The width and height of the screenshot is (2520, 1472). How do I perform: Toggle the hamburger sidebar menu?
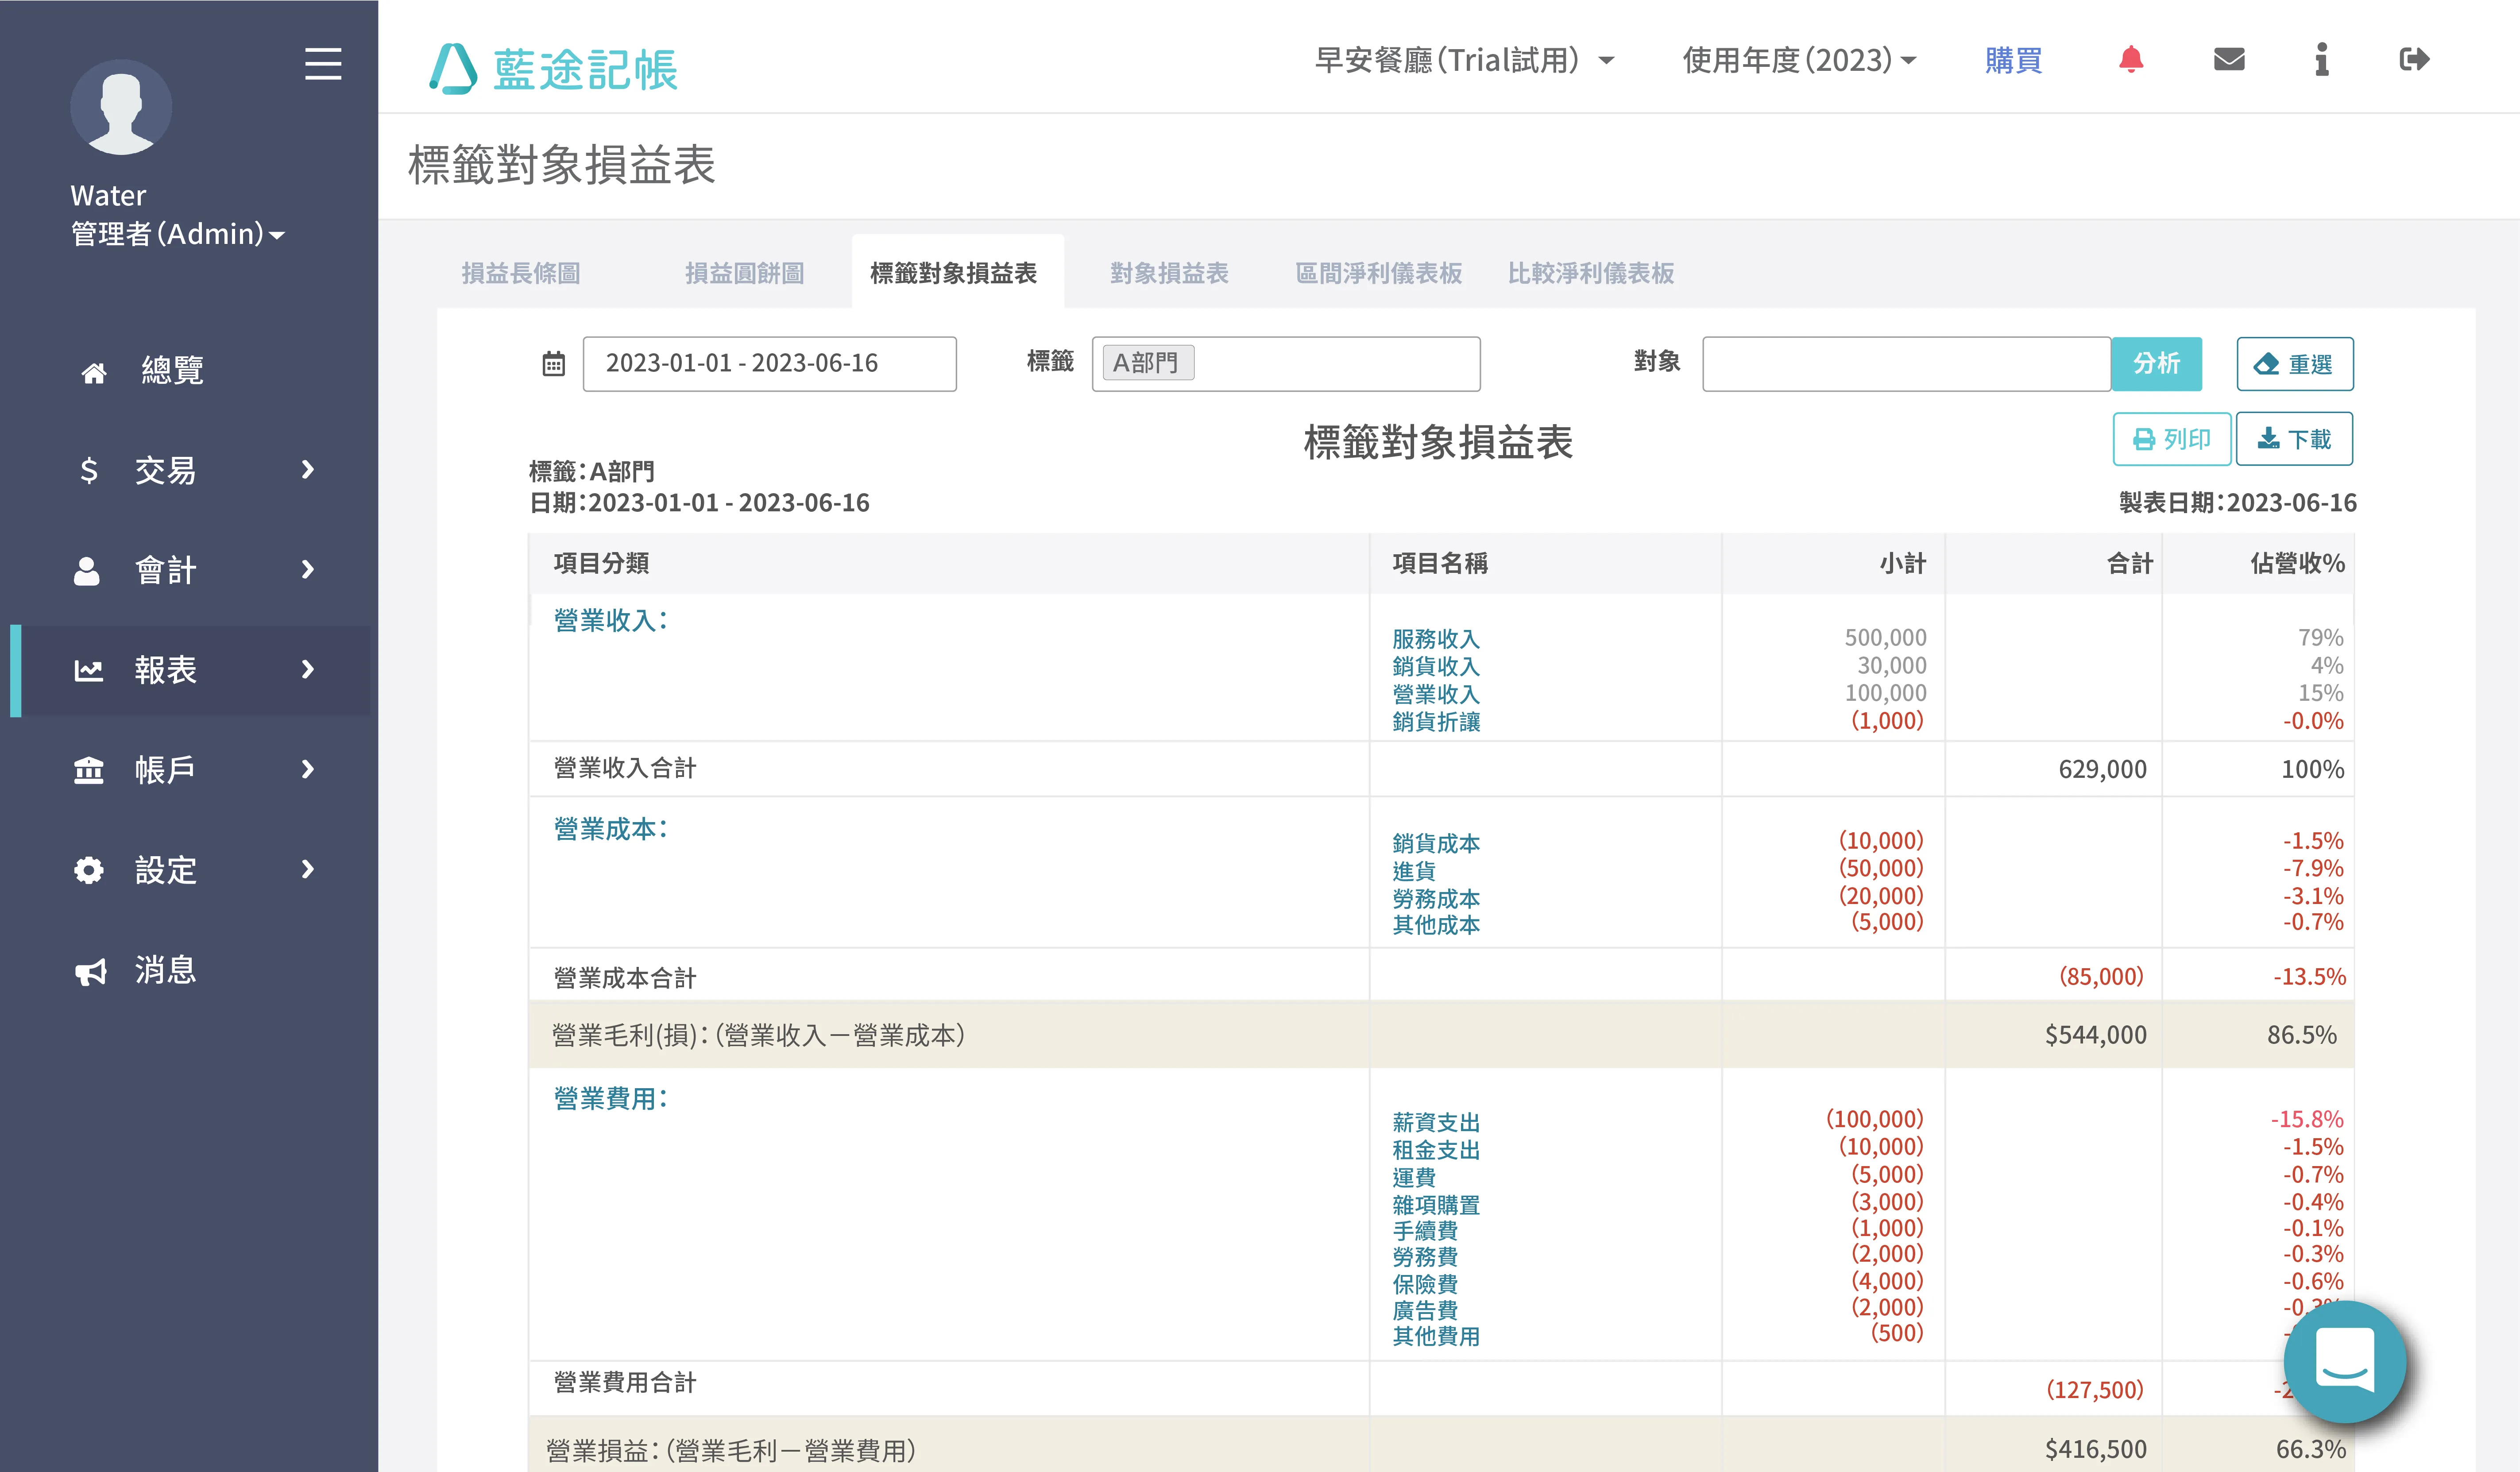(323, 64)
